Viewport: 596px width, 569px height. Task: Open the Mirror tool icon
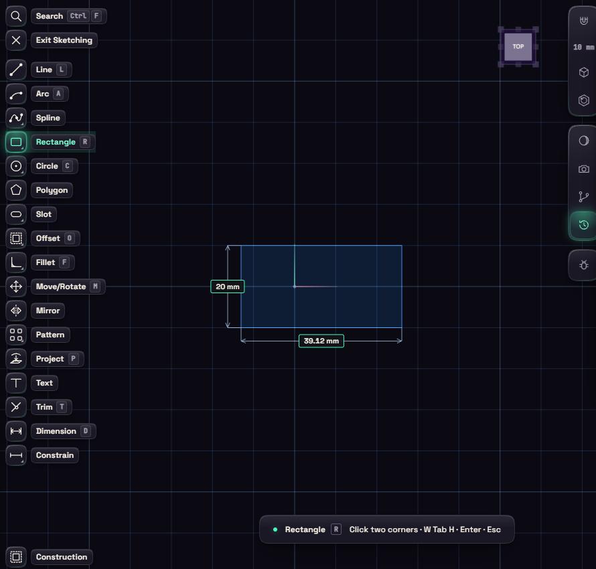(16, 311)
